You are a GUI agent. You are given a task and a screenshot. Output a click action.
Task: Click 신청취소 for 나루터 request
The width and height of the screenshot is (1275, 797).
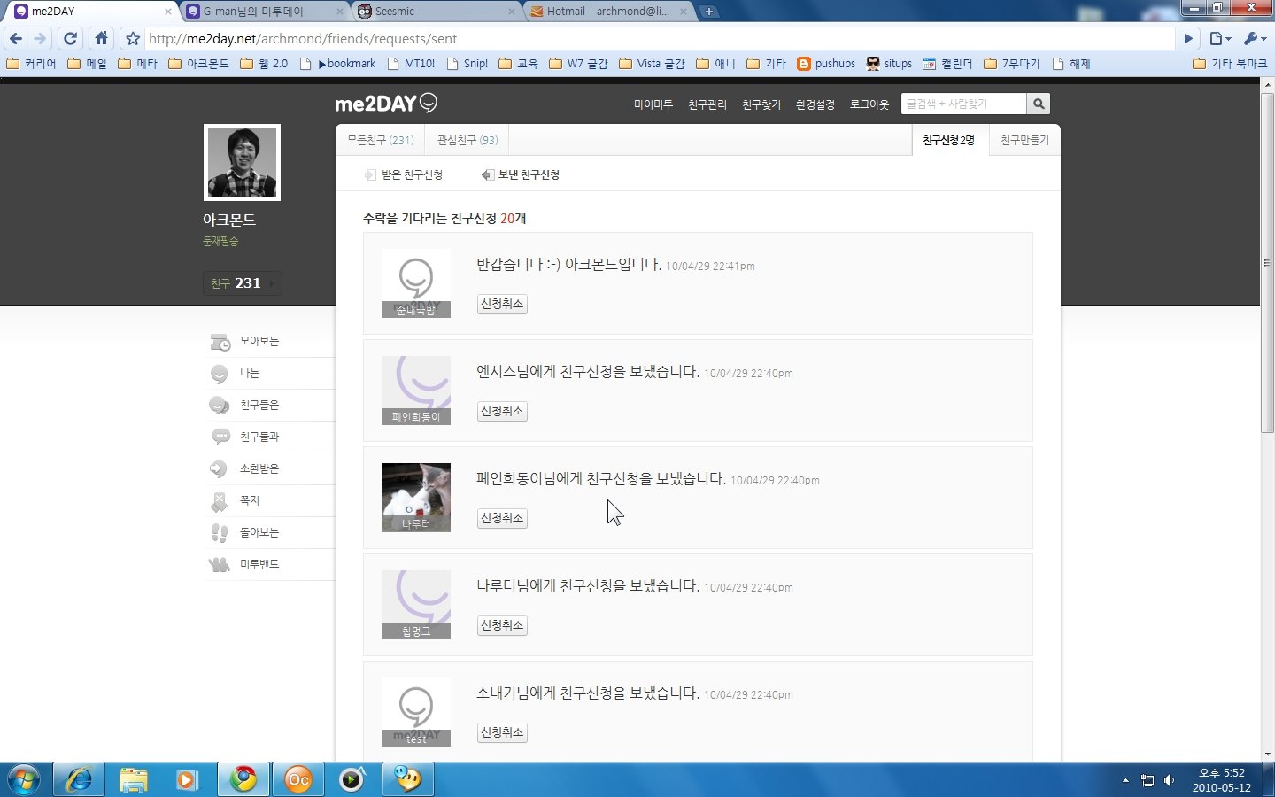pos(502,518)
